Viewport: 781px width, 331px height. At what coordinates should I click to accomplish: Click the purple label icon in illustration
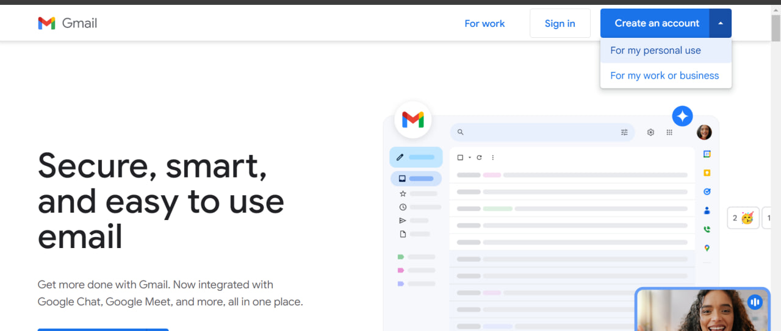(x=401, y=283)
